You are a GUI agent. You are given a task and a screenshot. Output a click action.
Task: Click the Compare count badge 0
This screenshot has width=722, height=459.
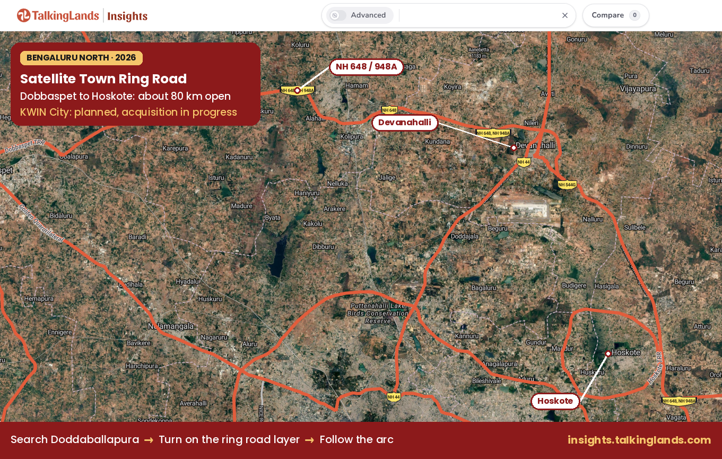point(634,15)
